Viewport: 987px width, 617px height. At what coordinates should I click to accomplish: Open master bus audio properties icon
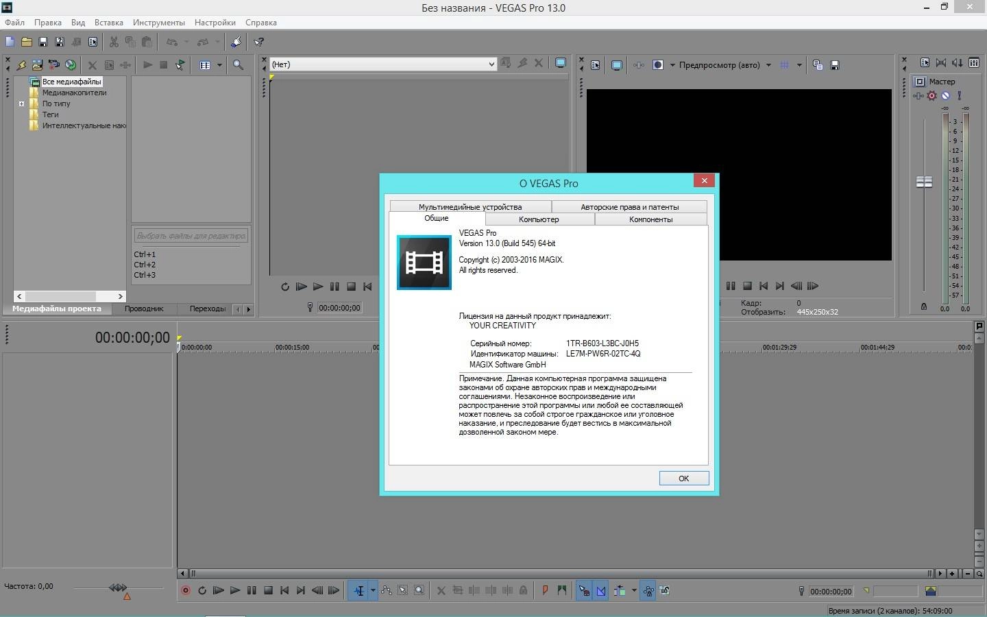tap(925, 63)
